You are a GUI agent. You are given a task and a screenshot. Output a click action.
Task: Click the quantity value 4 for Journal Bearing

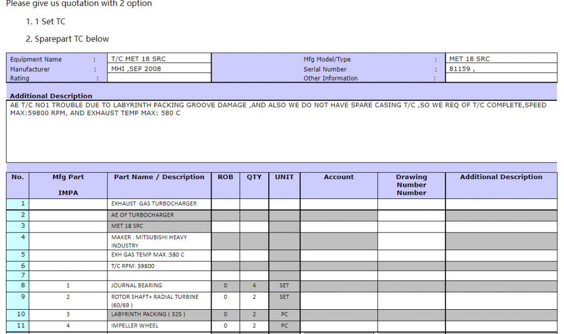point(254,285)
